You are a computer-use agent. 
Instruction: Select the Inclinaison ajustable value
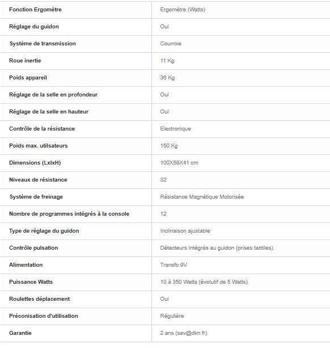pyautogui.click(x=185, y=231)
